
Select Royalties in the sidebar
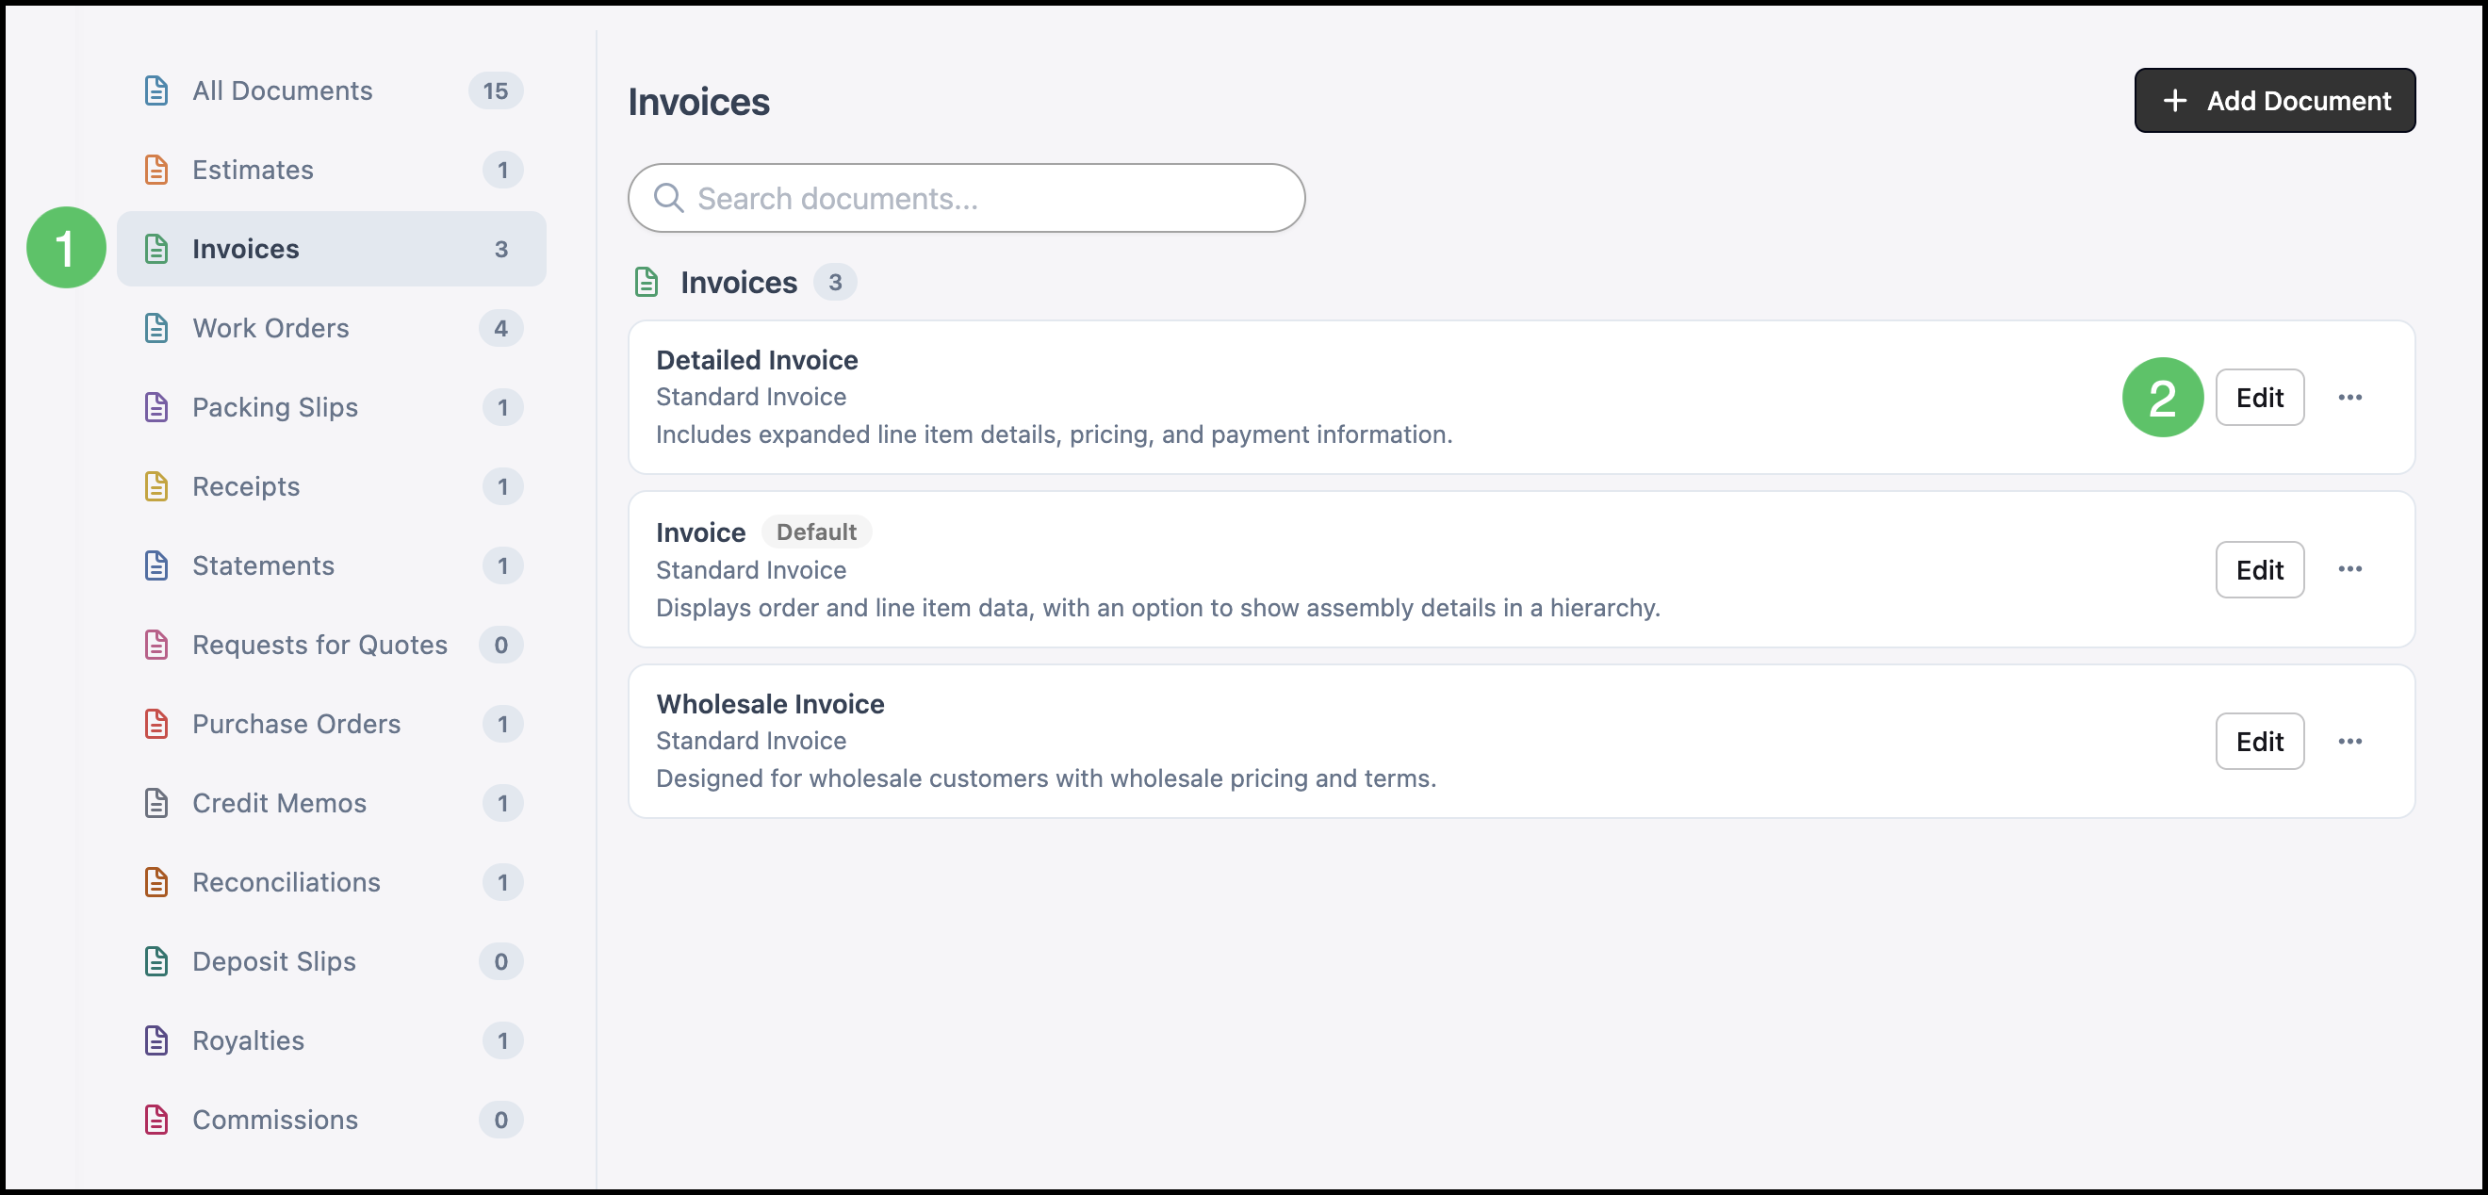pos(332,1041)
